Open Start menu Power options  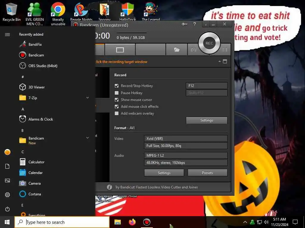(7, 209)
